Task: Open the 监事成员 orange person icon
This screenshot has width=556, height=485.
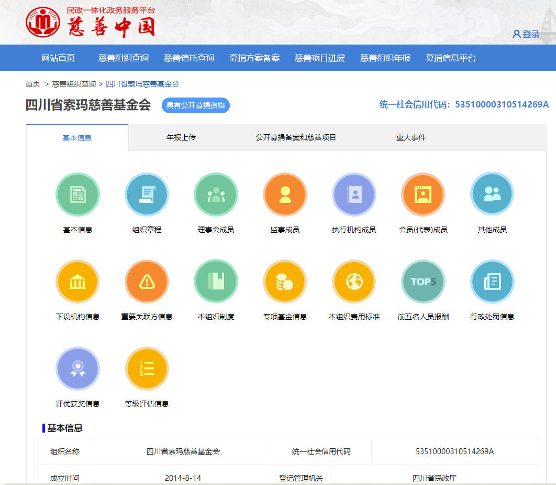Action: (285, 195)
